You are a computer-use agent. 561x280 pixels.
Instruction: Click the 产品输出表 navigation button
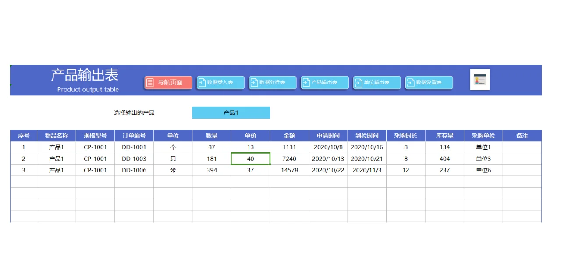pos(325,82)
